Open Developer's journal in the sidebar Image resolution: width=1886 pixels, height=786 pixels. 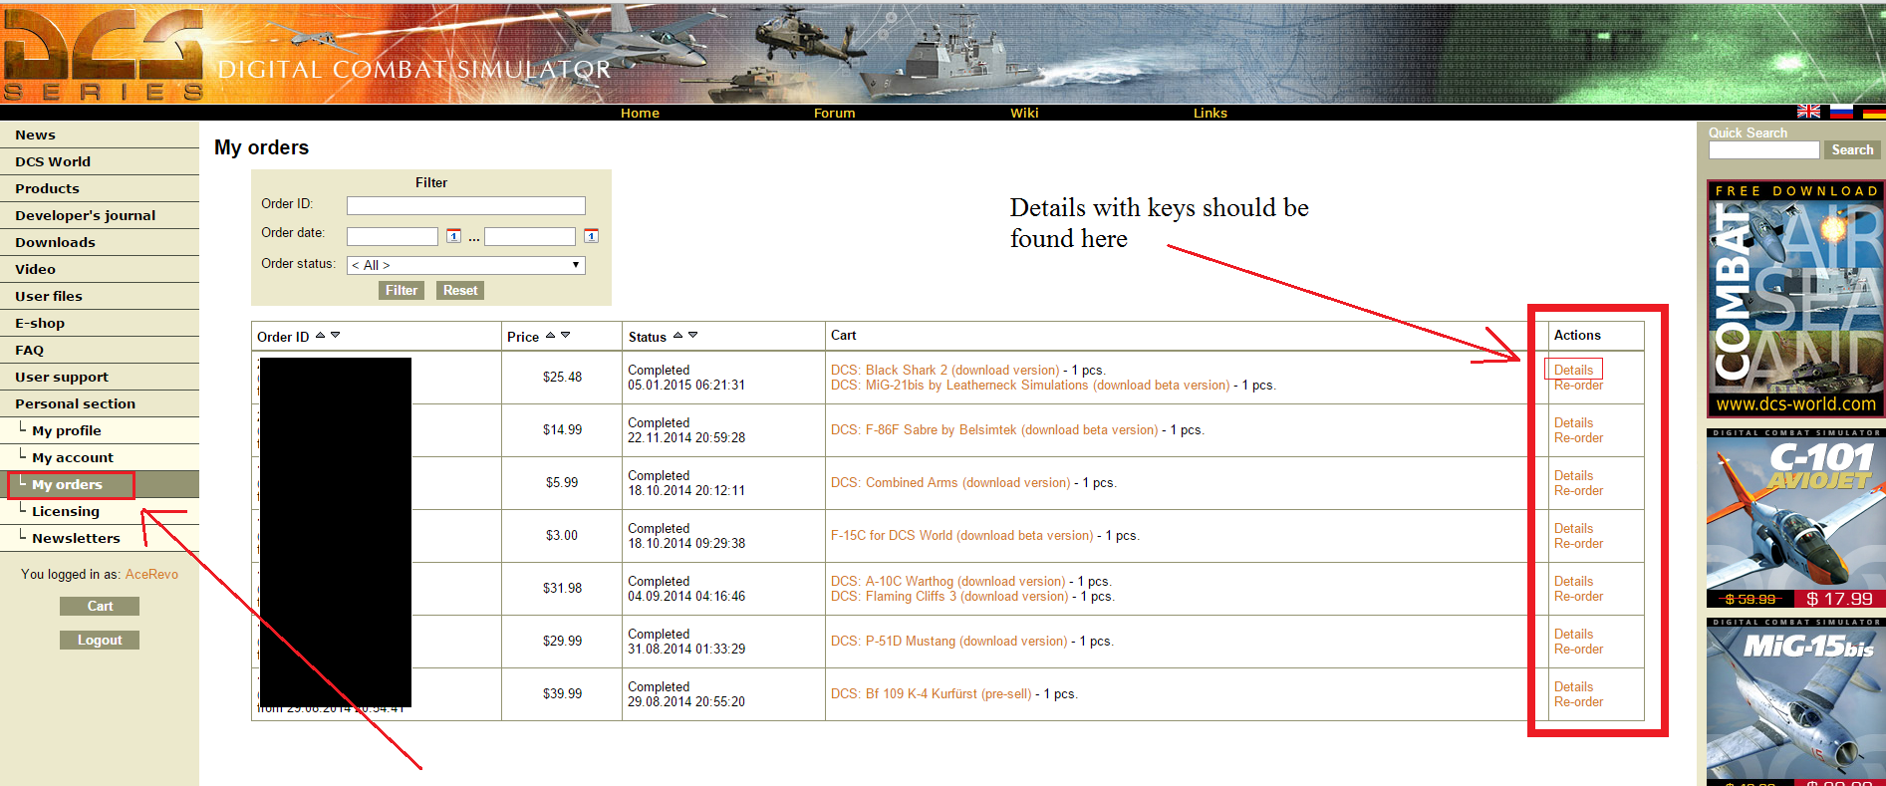click(x=100, y=215)
